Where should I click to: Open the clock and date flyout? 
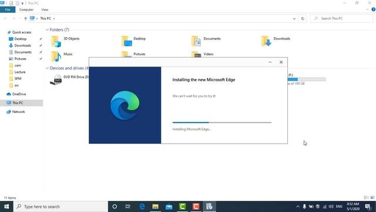click(353, 207)
